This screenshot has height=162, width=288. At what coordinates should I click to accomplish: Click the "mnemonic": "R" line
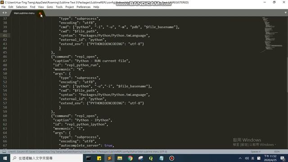point(68,69)
